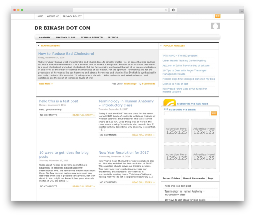255x216 pixels.
Task: Click No Comments under Terminology post
Action: [x=108, y=135]
